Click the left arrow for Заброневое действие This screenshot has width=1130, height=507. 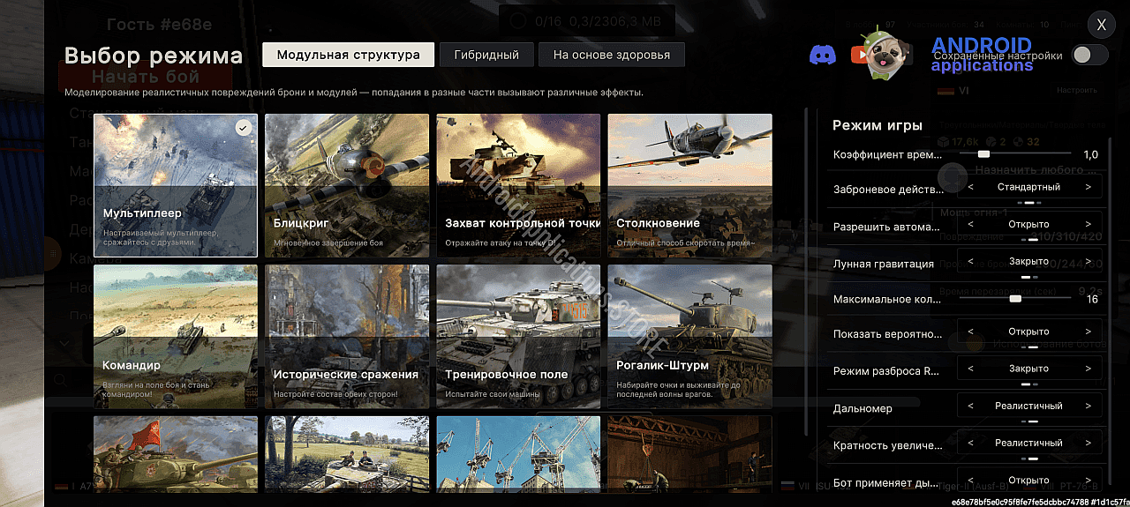pos(971,187)
